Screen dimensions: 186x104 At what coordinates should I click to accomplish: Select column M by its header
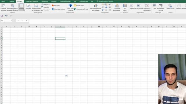pos(99,27)
